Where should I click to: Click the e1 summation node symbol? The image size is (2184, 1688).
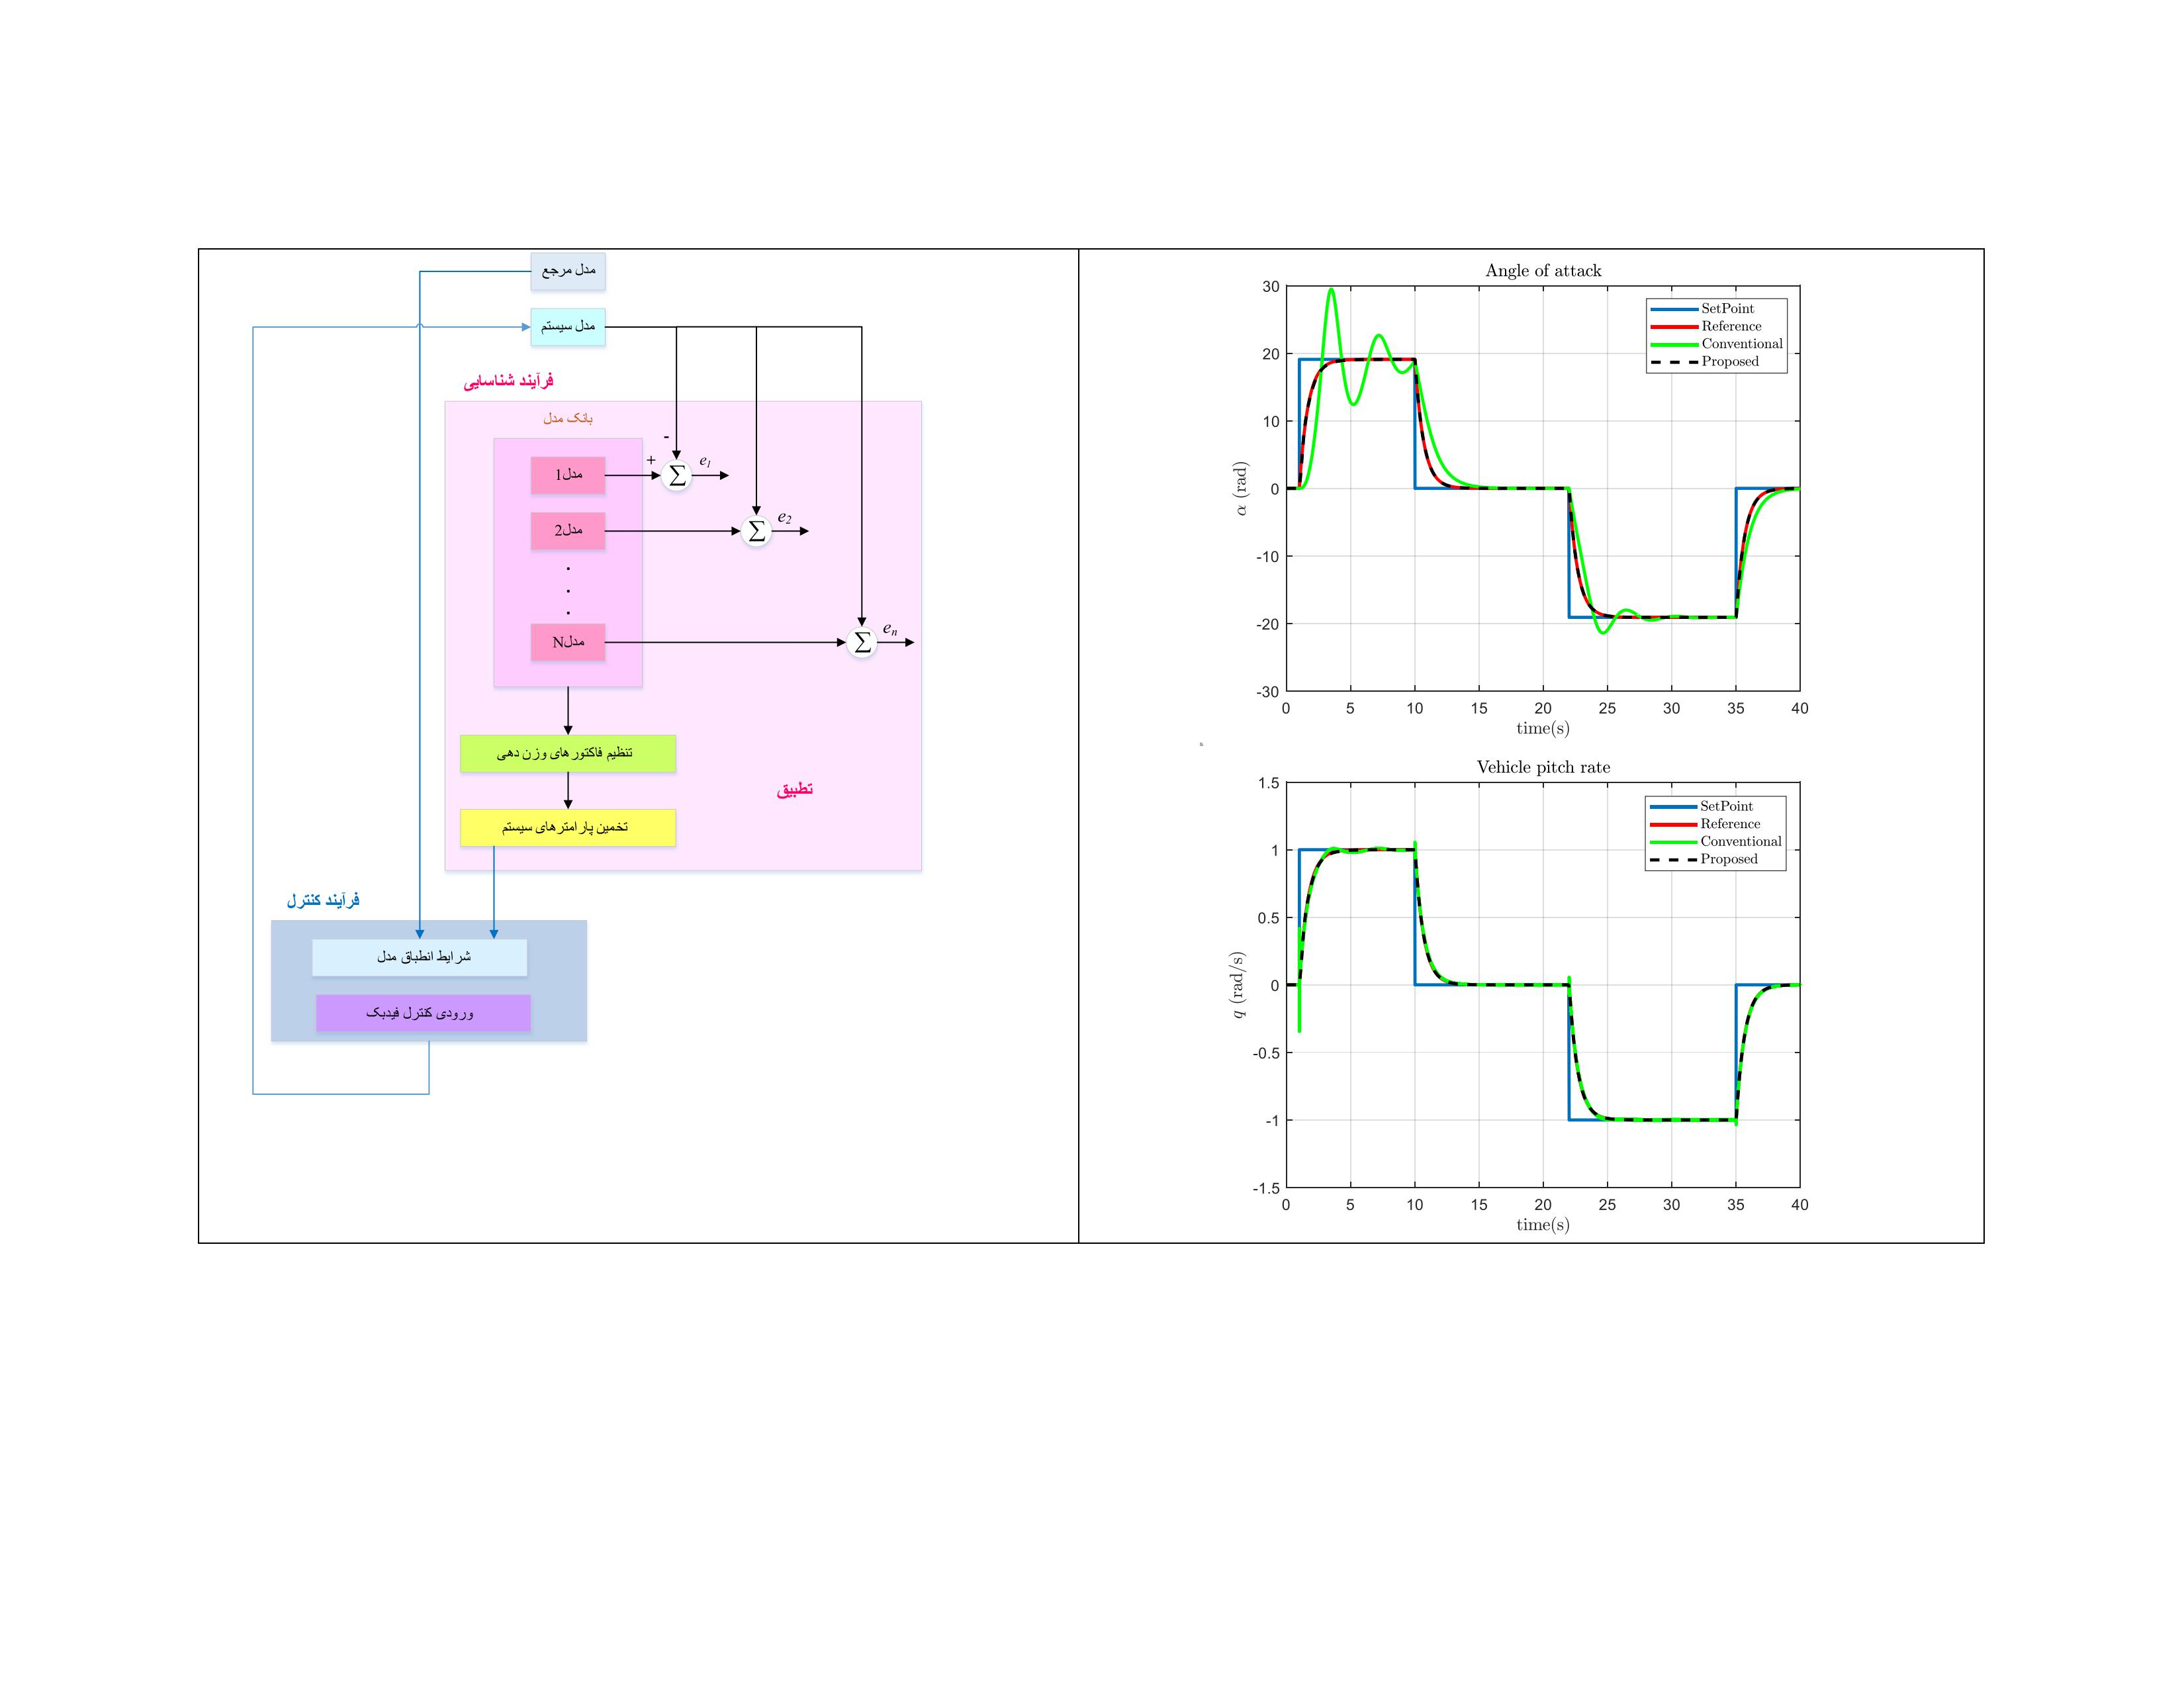[x=677, y=476]
